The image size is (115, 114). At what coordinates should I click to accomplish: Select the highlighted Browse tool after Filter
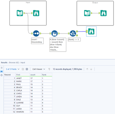[x=91, y=32]
